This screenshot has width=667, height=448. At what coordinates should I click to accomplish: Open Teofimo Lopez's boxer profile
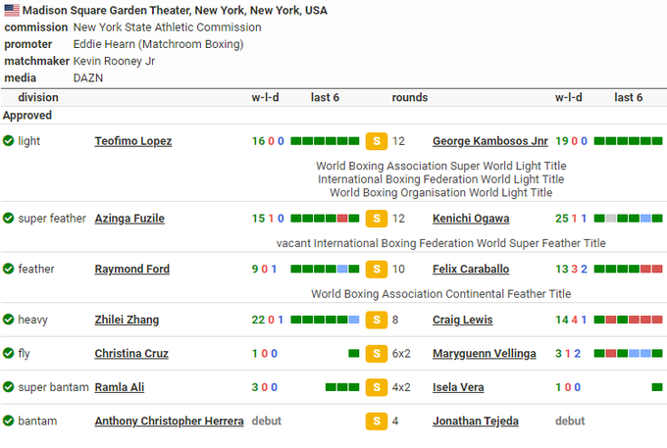click(x=132, y=141)
